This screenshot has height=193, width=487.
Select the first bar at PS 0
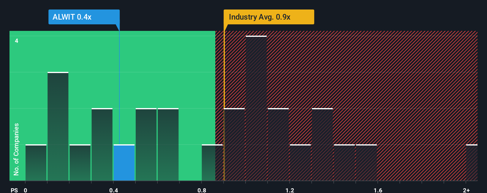click(36, 163)
